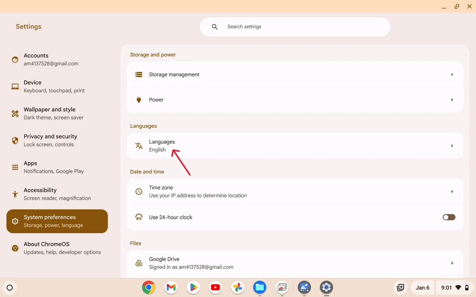Open Chrome browser from the shelf

point(149,287)
